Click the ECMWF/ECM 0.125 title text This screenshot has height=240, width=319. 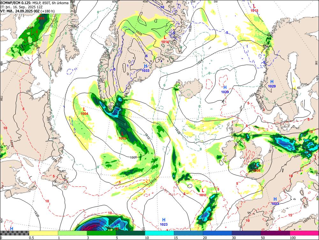pyautogui.click(x=16, y=3)
